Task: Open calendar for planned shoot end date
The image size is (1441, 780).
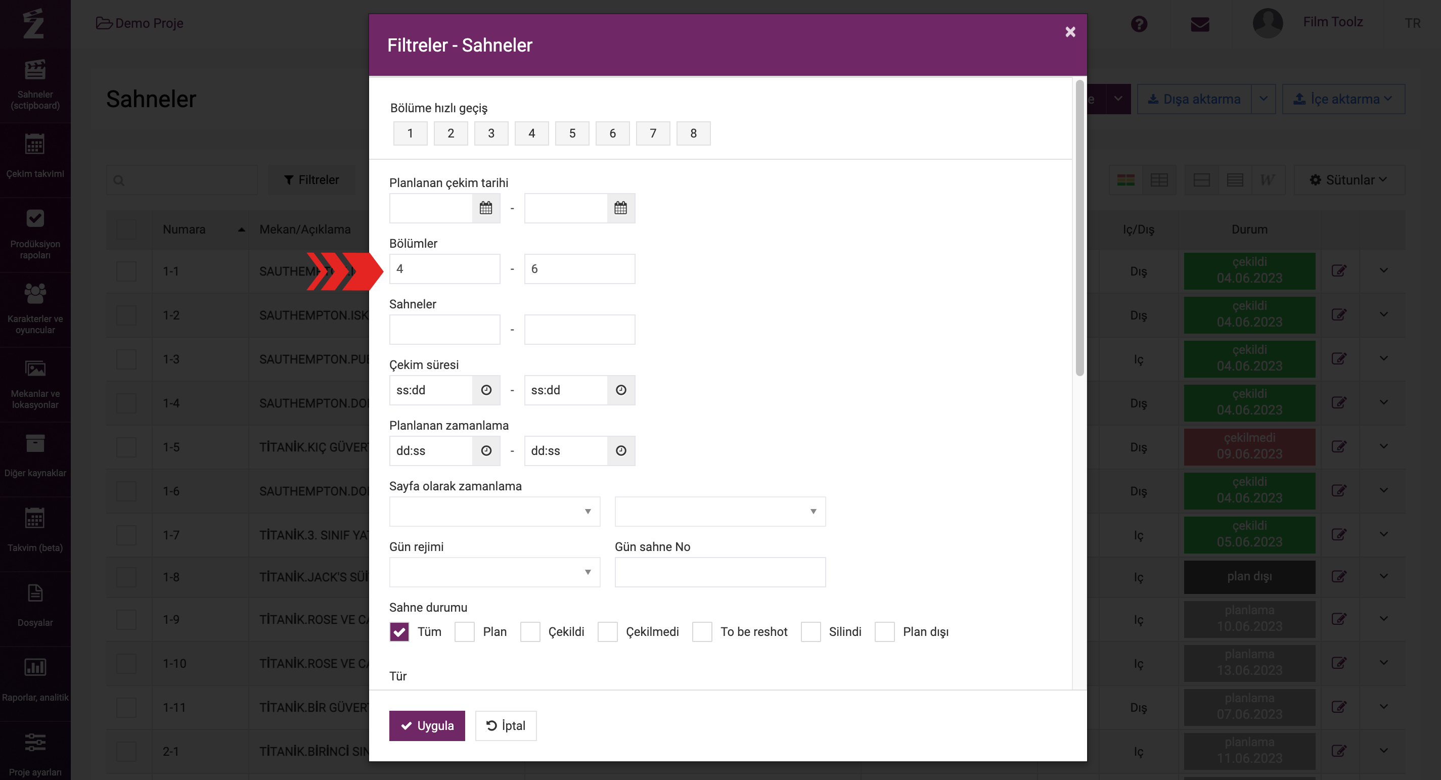Action: 620,208
